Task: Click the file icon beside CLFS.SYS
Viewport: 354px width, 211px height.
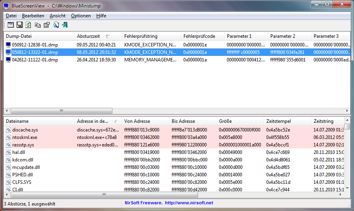Action: [x=9, y=182]
